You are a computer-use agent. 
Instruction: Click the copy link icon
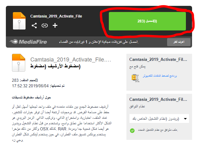click(45, 26)
